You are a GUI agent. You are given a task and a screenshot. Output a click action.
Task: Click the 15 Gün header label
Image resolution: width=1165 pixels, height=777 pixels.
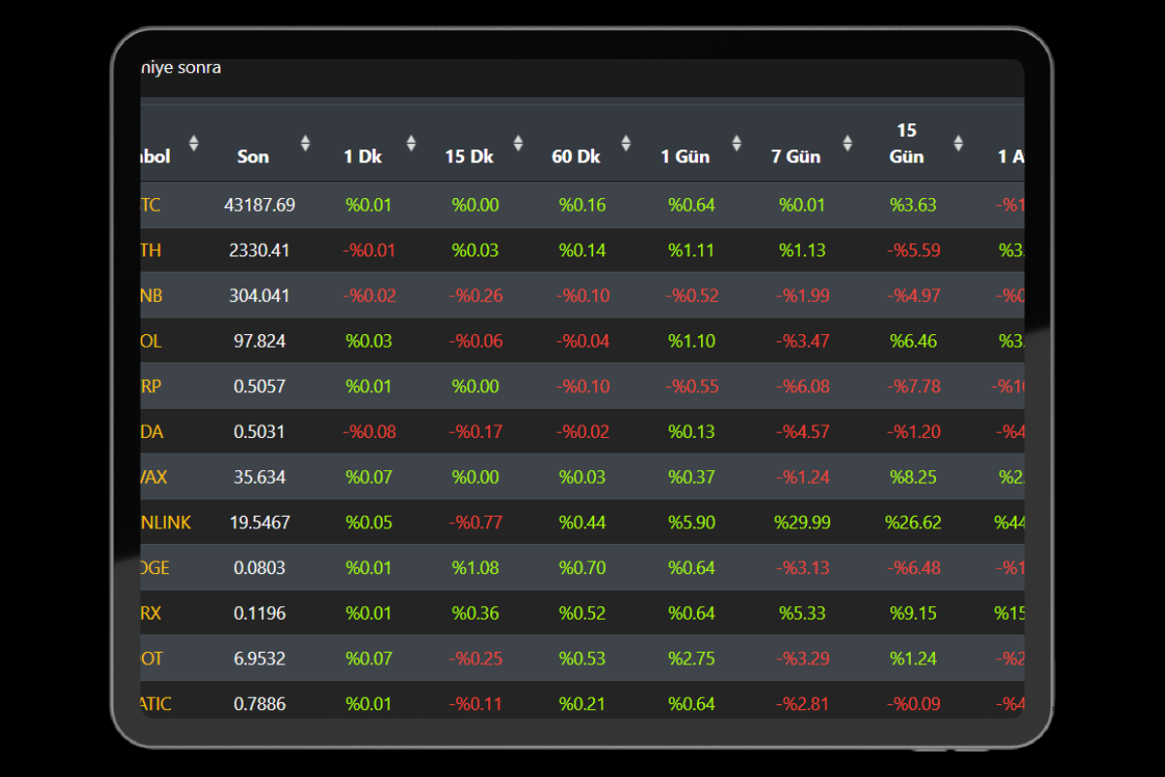tap(907, 144)
